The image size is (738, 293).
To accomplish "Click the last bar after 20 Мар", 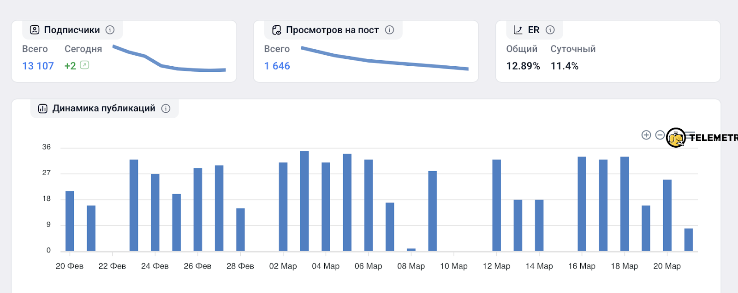I will (688, 240).
